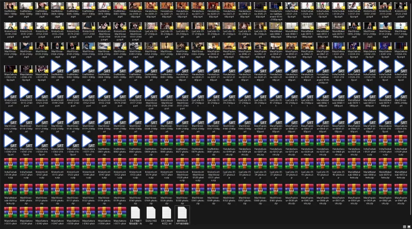The image size is (412, 229).
Task: Select archive KristenScott-0144-photo.zip
Action: (x=89, y=168)
